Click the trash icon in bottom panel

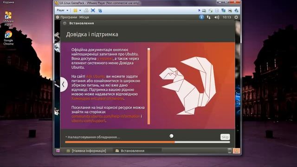tap(230, 151)
